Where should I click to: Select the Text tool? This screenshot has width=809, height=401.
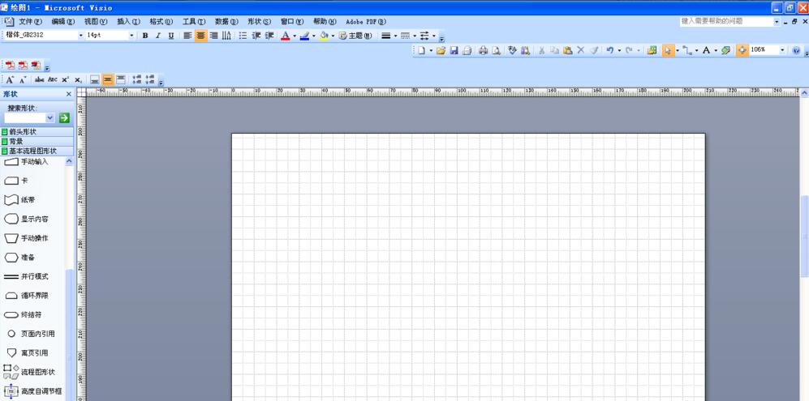pyautogui.click(x=706, y=50)
